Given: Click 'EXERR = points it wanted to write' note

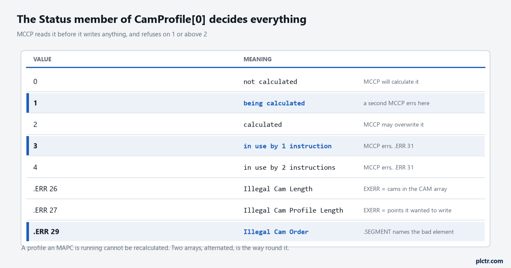Looking at the screenshot, I should (407, 210).
